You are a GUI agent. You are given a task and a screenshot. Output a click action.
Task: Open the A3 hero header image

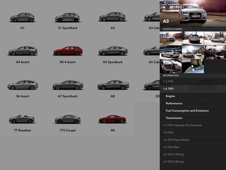coord(193,13)
